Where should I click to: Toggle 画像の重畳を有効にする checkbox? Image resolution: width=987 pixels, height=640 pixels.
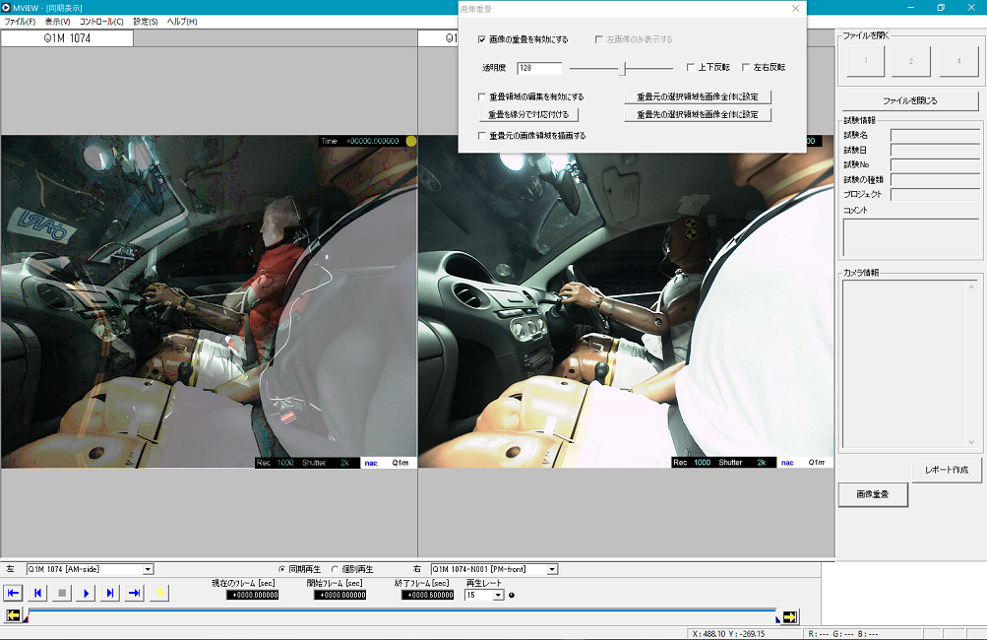[x=481, y=39]
